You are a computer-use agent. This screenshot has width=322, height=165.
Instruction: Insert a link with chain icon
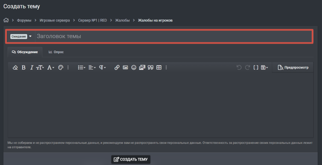pyautogui.click(x=117, y=67)
